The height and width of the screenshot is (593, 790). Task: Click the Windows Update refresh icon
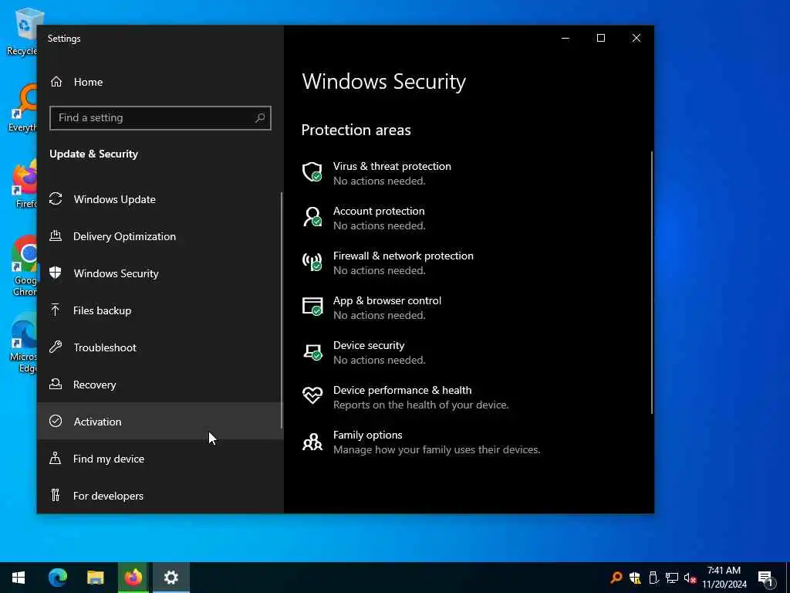pos(56,199)
